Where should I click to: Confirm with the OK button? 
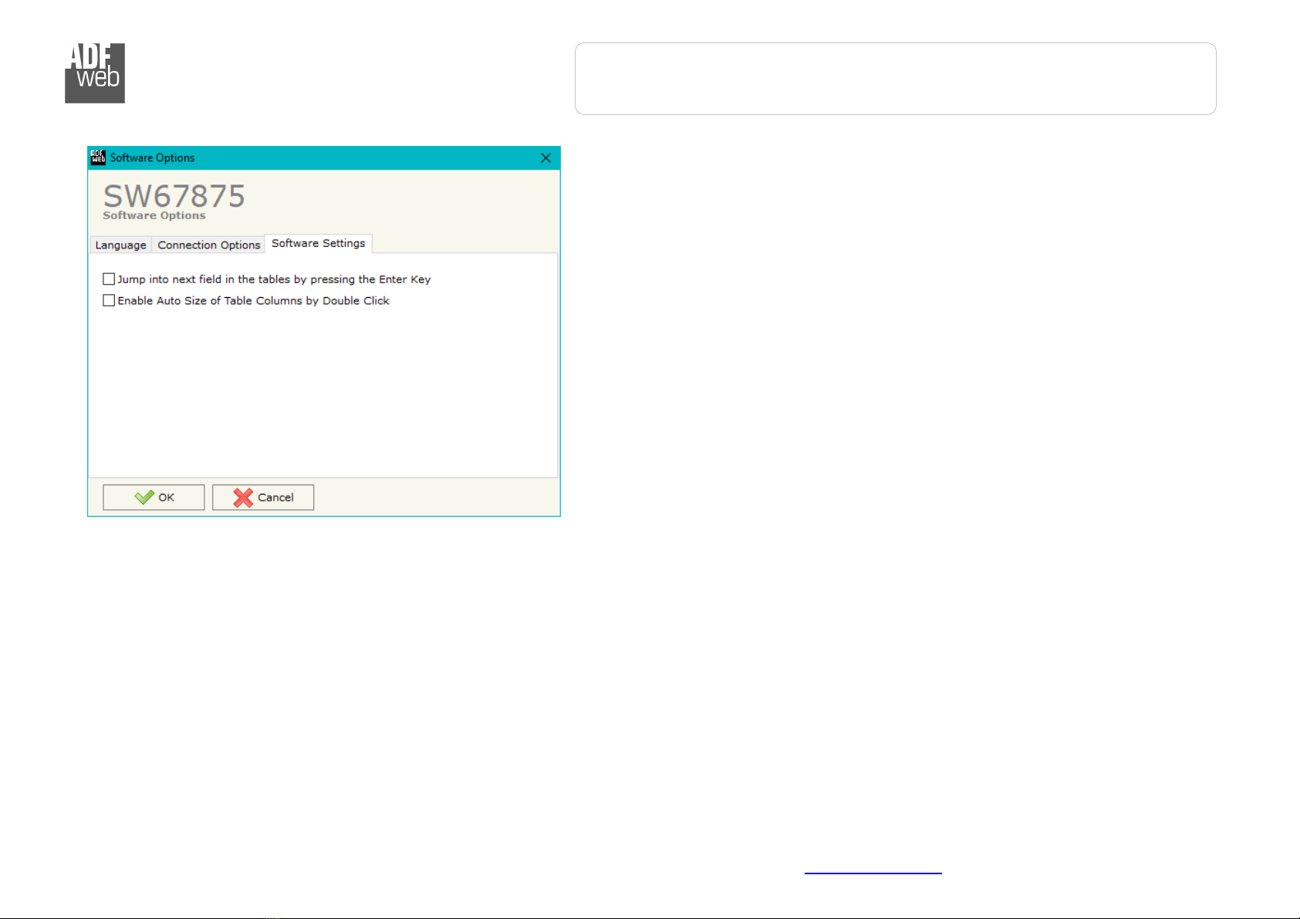tap(154, 498)
